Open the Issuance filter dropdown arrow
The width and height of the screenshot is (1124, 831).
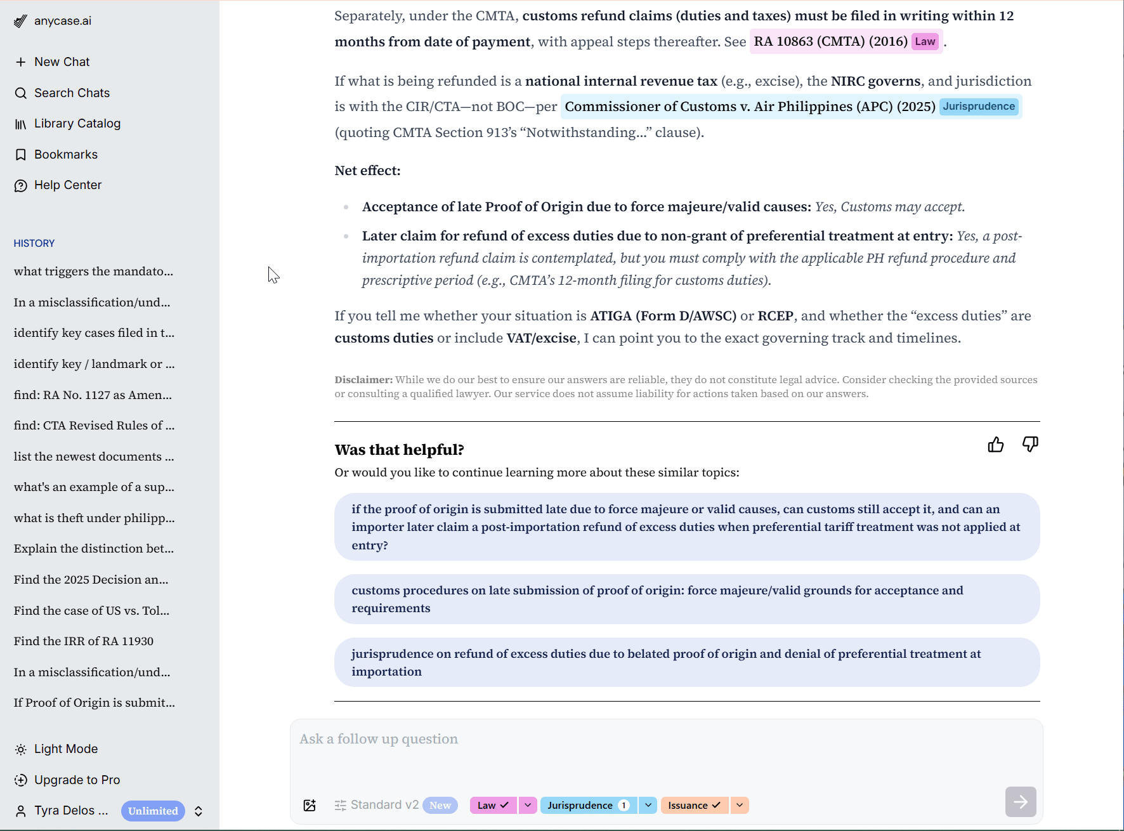[x=740, y=806]
